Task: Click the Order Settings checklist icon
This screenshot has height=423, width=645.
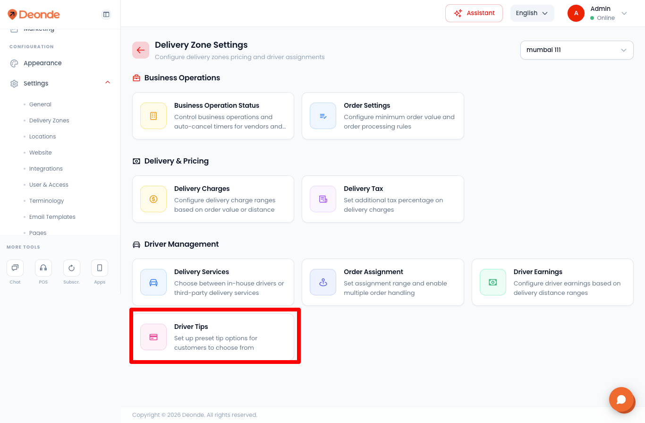Action: [323, 116]
